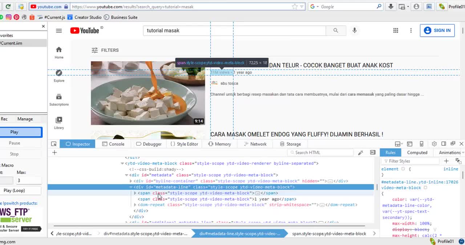Screen dimensions: 465x245
Task: Expand the first span under metadata-line
Action: (135, 193)
